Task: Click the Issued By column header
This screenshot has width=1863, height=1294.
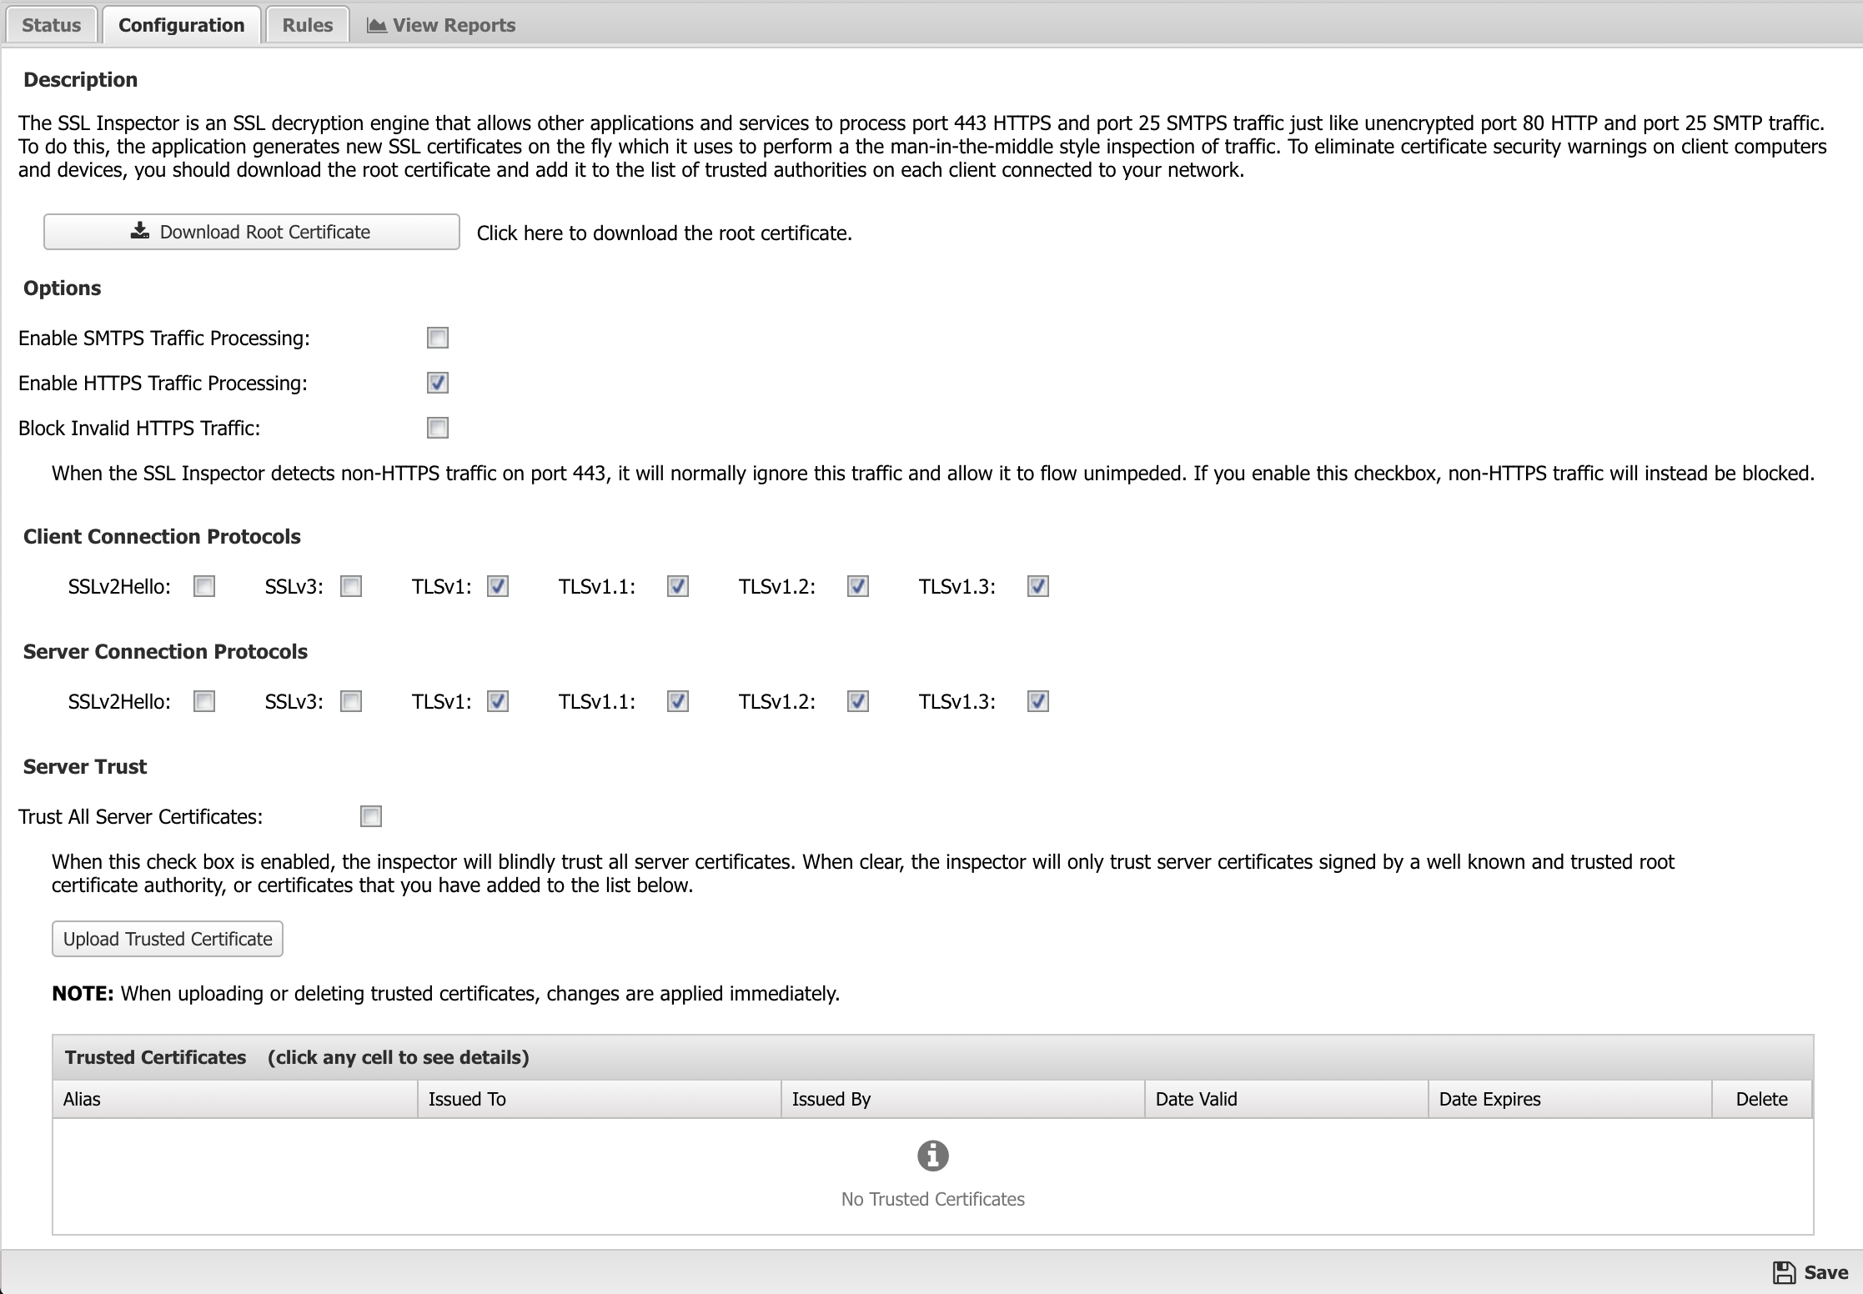Action: click(x=963, y=1099)
